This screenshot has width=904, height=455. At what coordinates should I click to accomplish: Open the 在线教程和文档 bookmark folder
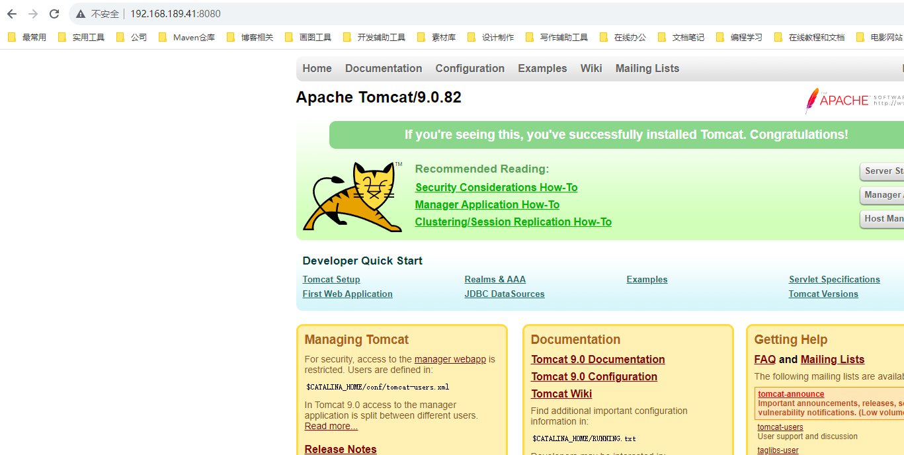pos(809,38)
